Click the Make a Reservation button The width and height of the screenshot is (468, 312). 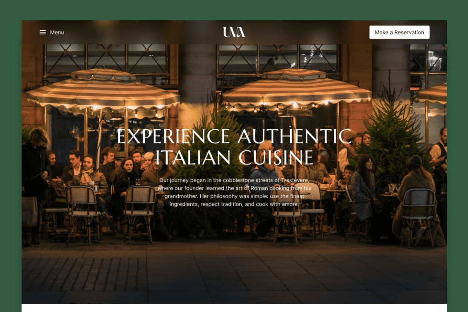tap(399, 32)
